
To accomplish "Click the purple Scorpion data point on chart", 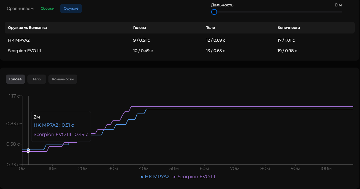I will (28, 151).
